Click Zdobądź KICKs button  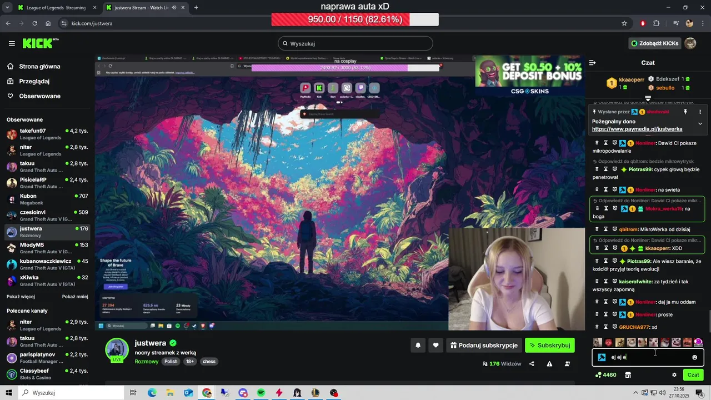tap(654, 43)
